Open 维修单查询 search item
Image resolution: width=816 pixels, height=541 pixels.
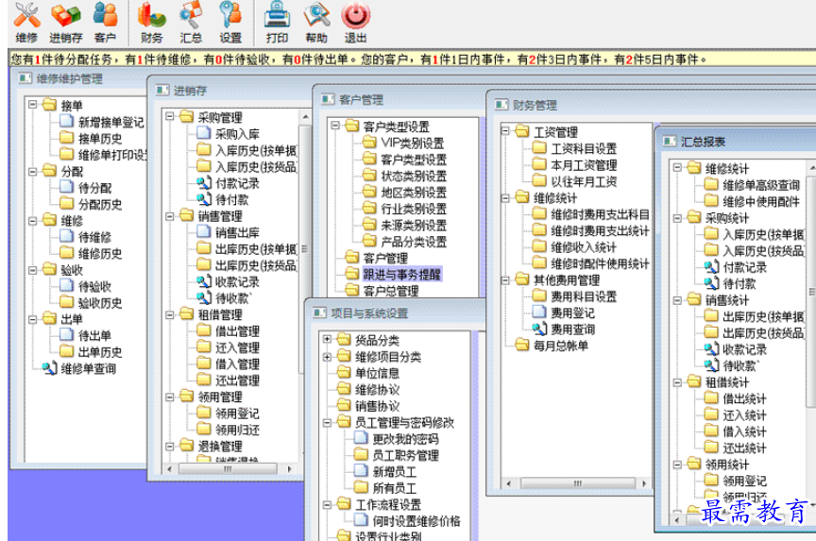(x=79, y=368)
